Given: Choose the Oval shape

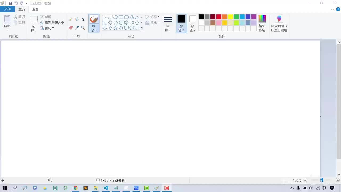Looking at the screenshot, I should pos(116,17).
